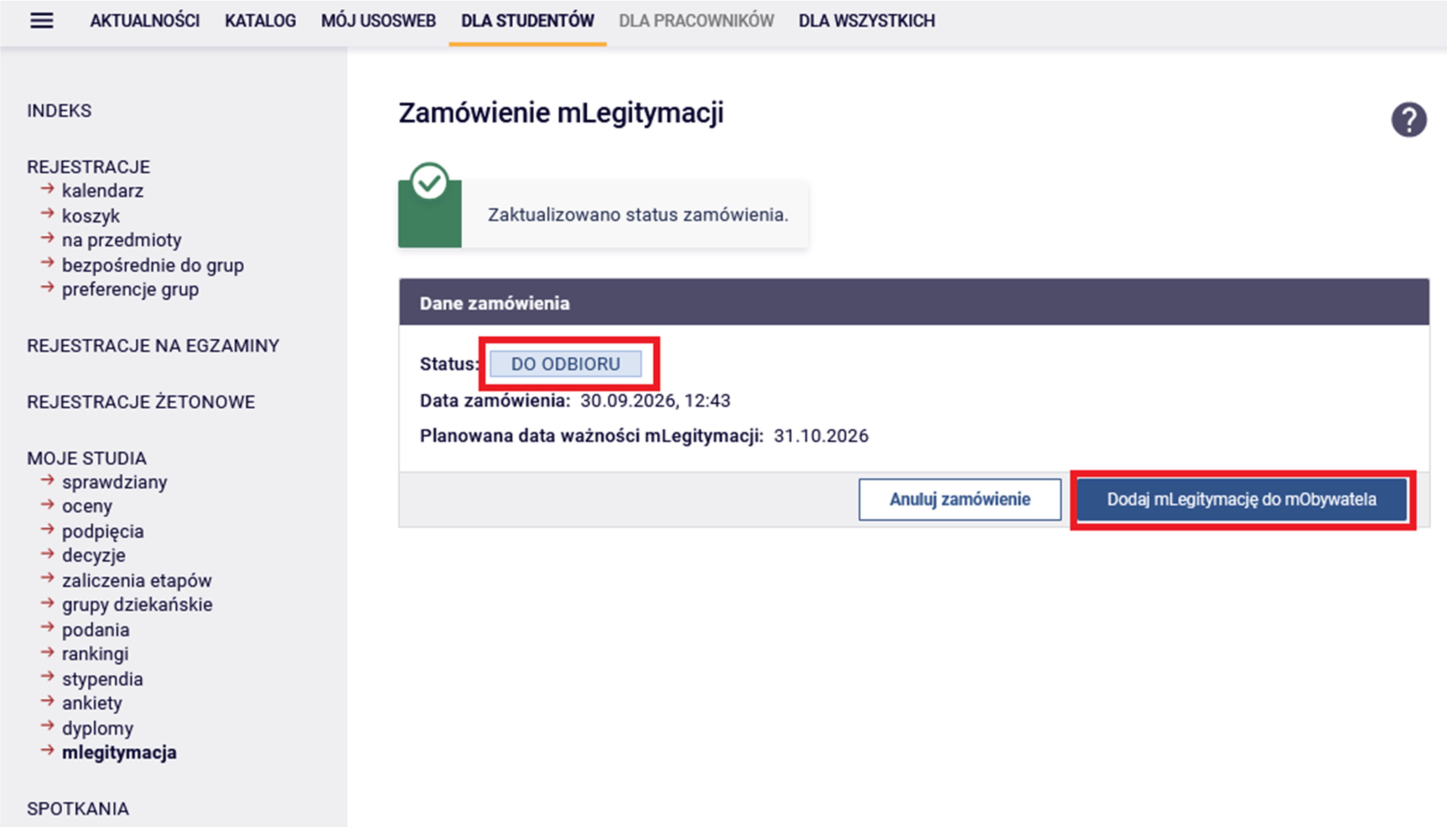The width and height of the screenshot is (1447, 827).
Task: Open preferencje grup link
Action: [130, 290]
